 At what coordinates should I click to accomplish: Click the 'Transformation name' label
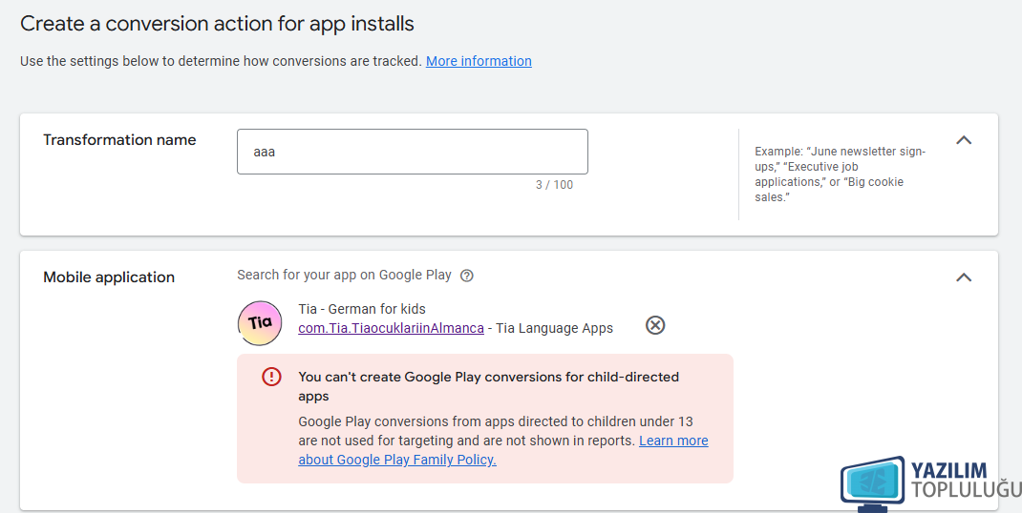[x=119, y=140]
